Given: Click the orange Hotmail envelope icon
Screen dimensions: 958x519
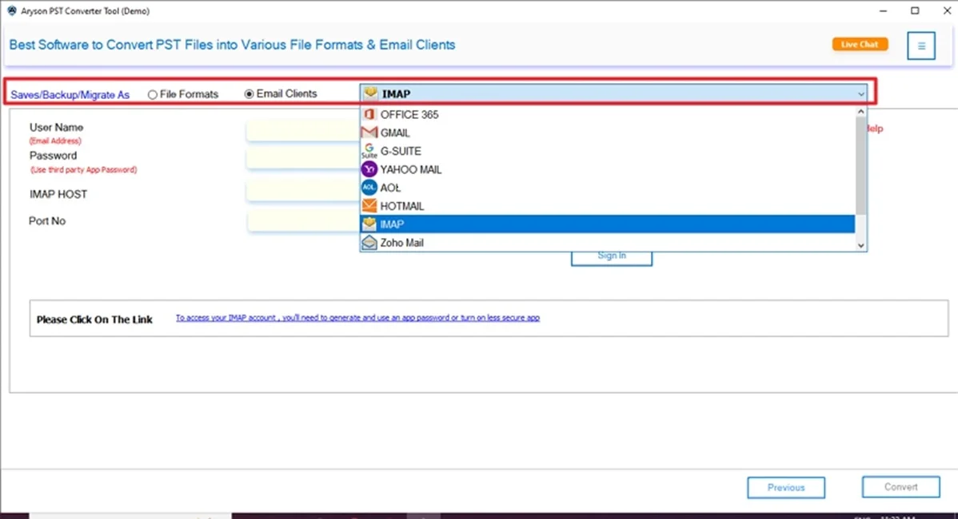Looking at the screenshot, I should pos(369,205).
